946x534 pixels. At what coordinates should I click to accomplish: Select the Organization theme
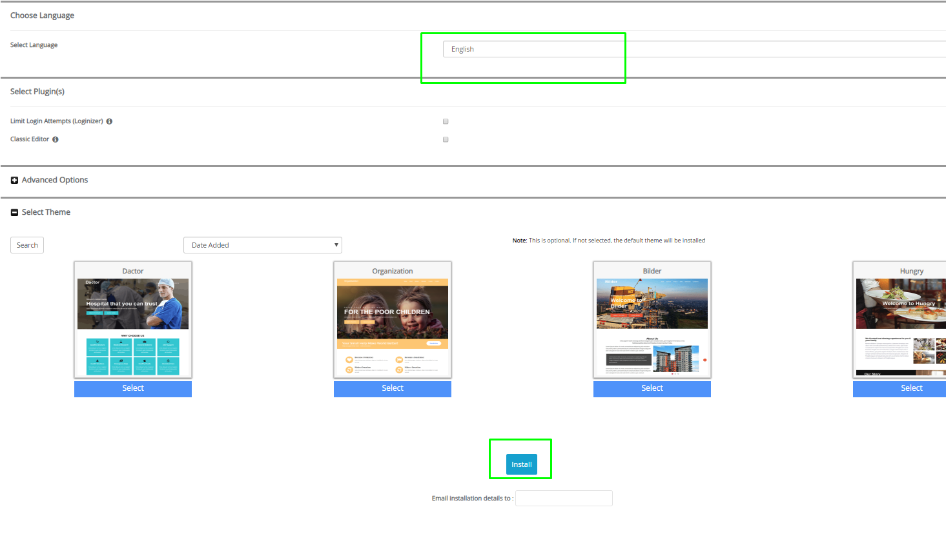pos(392,388)
